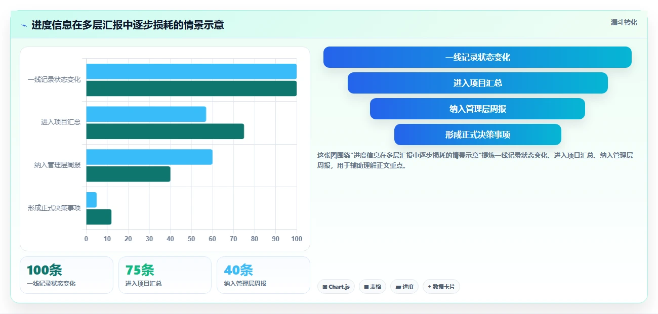Viewport: 658px width, 314px height.
Task: Select the 一线记录状态变化 funnel stage
Action: coord(477,57)
